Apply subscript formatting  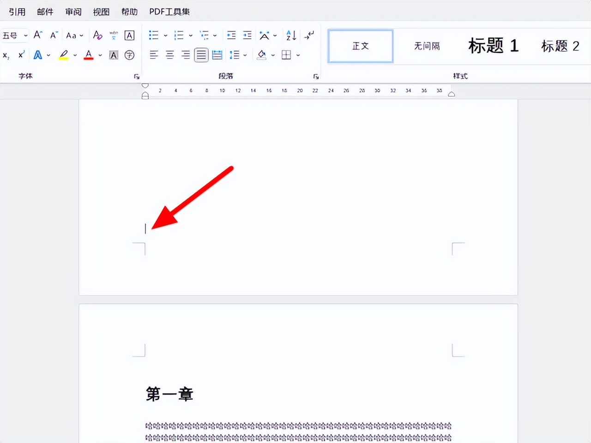(x=6, y=55)
